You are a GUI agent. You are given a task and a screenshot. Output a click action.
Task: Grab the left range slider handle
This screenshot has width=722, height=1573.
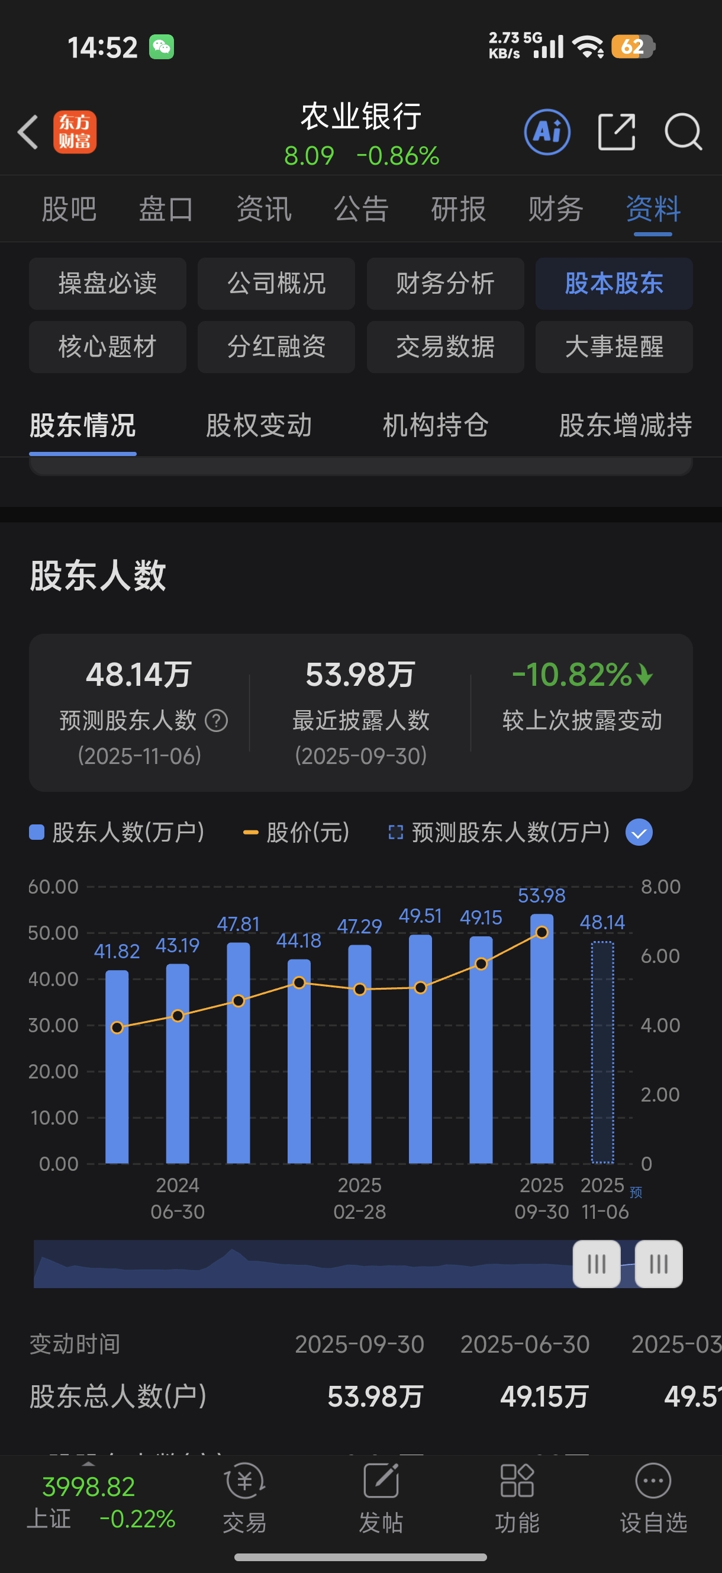pos(597,1263)
